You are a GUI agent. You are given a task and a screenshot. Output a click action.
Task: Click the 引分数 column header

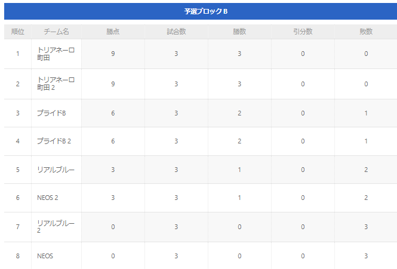pos(303,32)
